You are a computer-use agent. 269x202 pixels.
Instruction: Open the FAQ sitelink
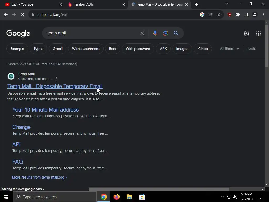tap(18, 162)
